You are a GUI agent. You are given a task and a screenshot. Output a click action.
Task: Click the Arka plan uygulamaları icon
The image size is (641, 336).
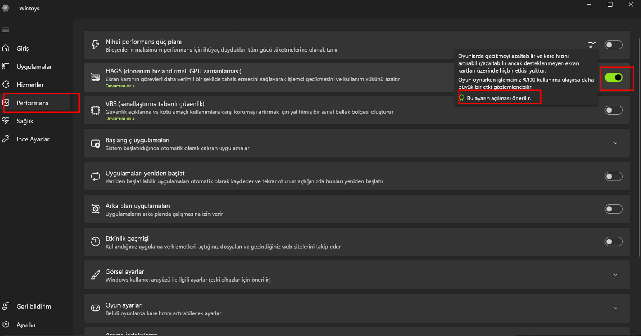coord(95,209)
